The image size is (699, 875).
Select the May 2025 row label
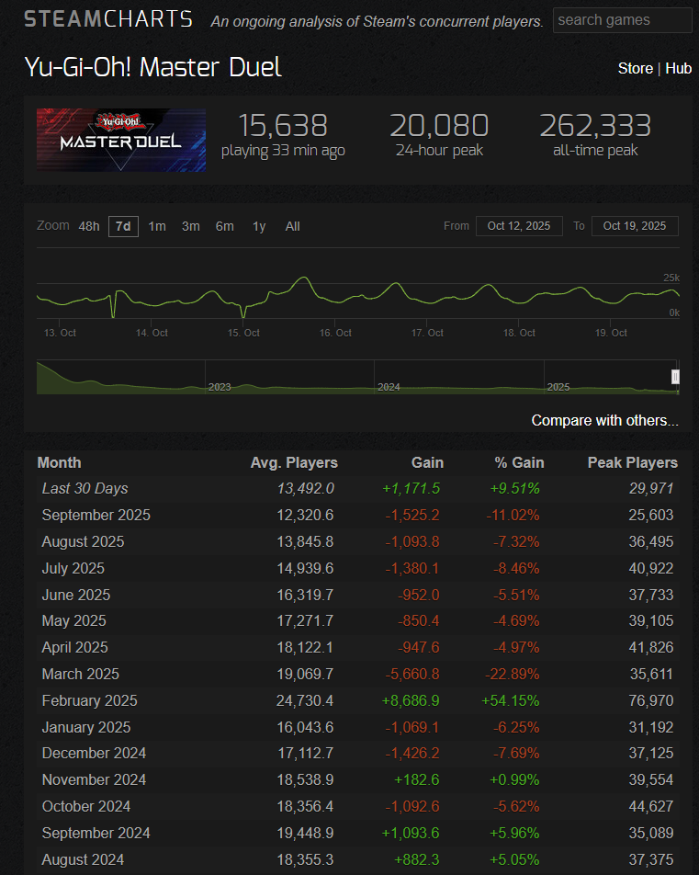pyautogui.click(x=73, y=620)
